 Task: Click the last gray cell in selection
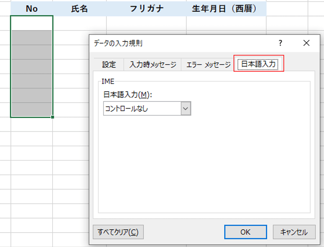click(32, 110)
